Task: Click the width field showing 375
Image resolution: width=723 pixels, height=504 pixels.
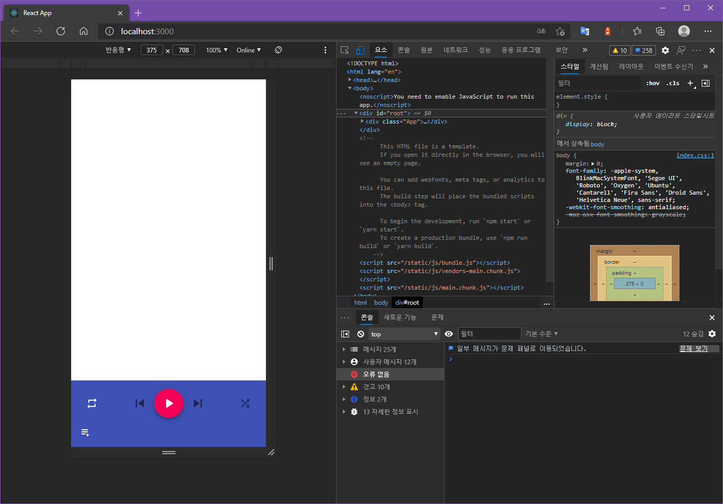Action: coord(152,50)
